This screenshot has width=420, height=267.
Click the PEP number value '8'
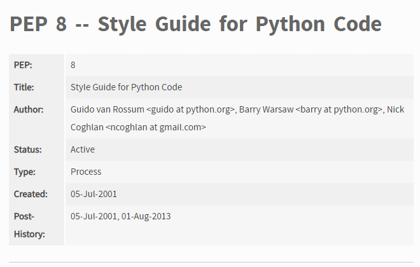click(x=73, y=65)
